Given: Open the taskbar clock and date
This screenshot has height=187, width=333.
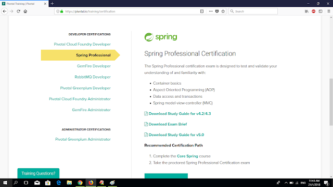Looking at the screenshot, I should [x=314, y=183].
